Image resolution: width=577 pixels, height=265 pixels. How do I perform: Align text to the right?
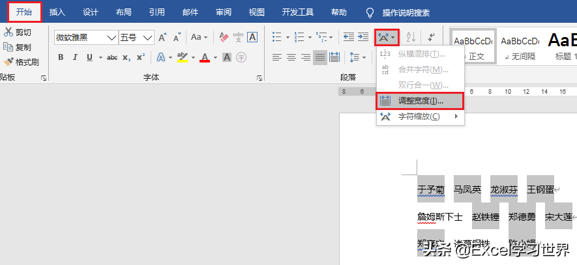tap(306, 57)
